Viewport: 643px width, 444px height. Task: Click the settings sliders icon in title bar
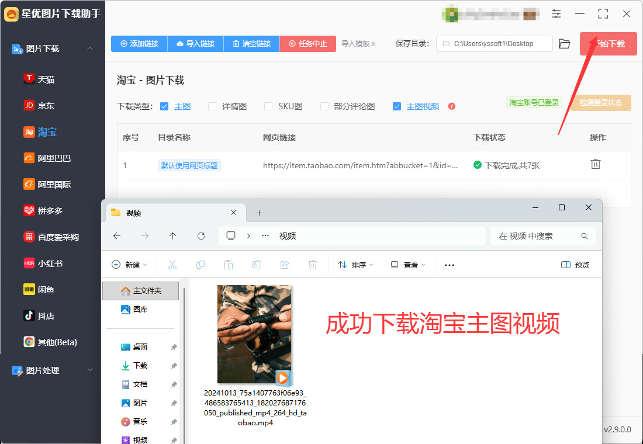tap(556, 13)
